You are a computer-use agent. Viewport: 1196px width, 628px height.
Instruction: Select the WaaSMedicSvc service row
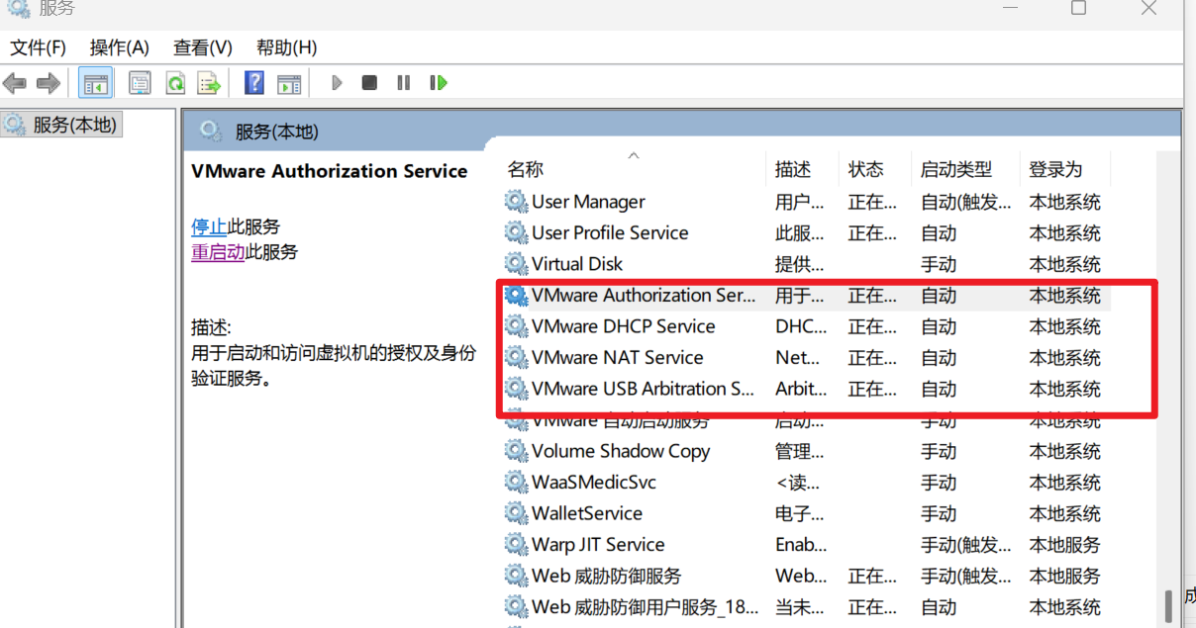[806, 483]
